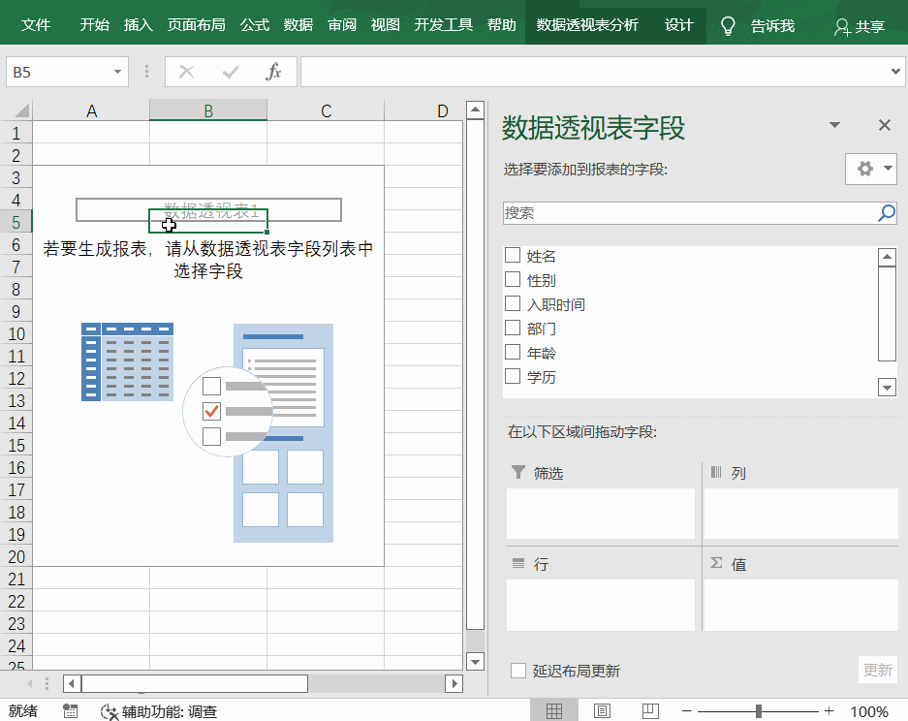Click the 值 values drop area
The width and height of the screenshot is (908, 721).
pos(800,605)
